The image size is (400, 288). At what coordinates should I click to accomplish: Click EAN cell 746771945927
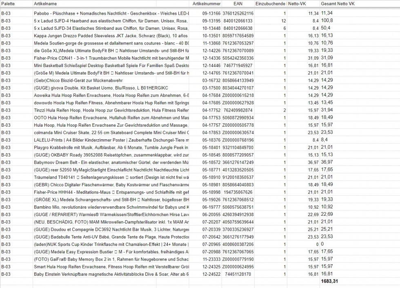coord(238,65)
